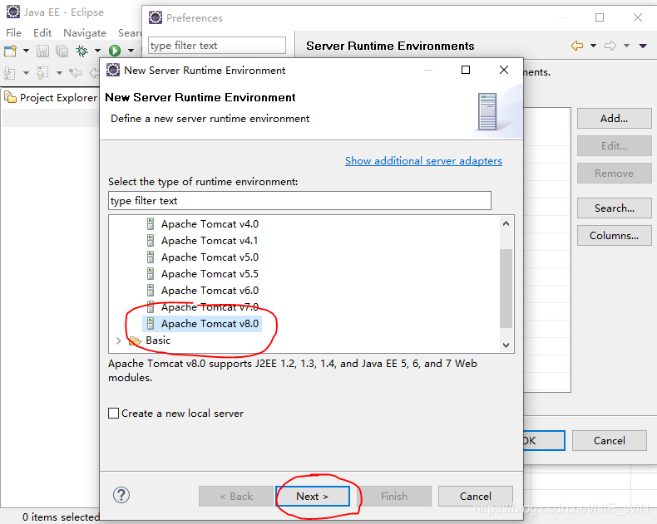Viewport: 657px width, 524px height.
Task: Expand the Basic folder node
Action: [x=119, y=340]
